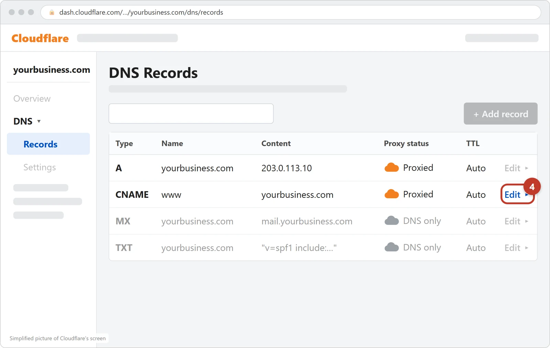Click yourbusiness.com name in TXT row
This screenshot has height=348, width=550.
[x=197, y=248]
